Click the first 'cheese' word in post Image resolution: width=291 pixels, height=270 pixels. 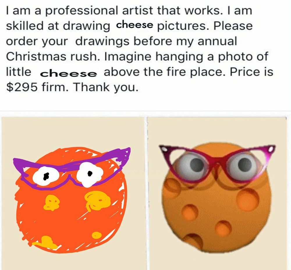[134, 25]
